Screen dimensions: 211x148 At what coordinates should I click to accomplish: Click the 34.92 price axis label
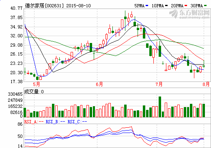click(16, 27)
